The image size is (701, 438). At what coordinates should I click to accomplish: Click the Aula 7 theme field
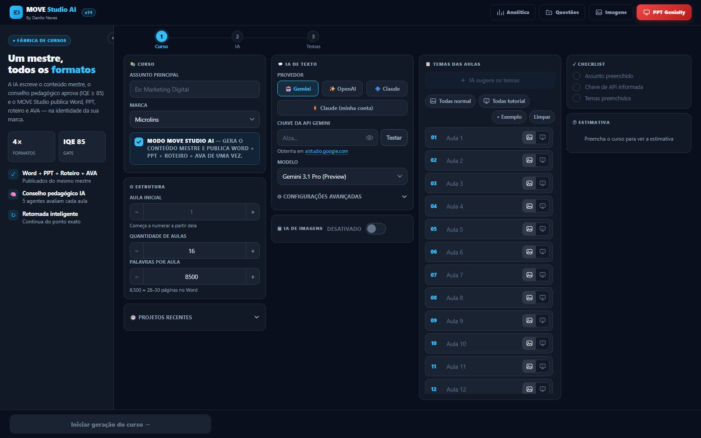coord(482,275)
